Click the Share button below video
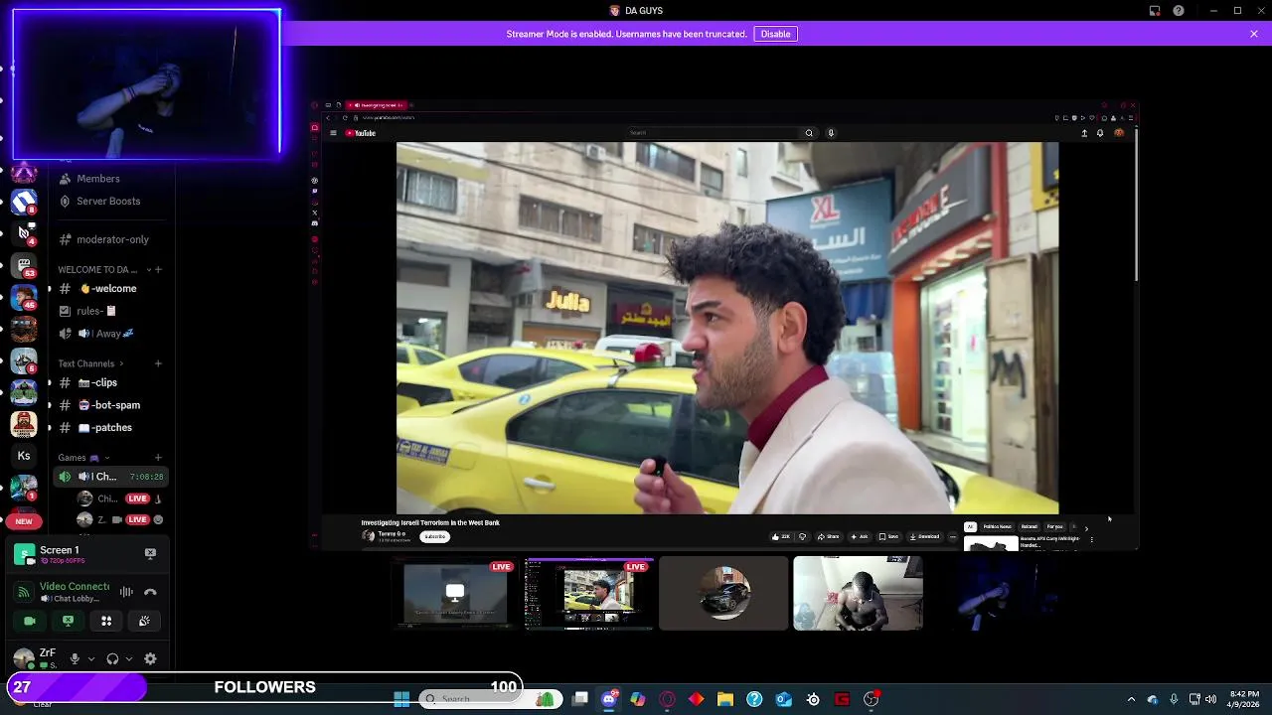This screenshot has width=1272, height=715. 828,536
